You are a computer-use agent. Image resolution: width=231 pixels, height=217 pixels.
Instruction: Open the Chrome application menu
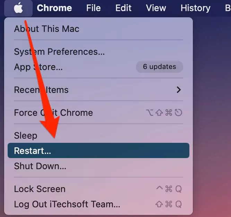pyautogui.click(x=54, y=8)
